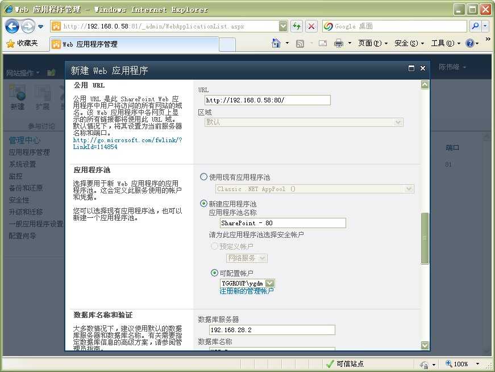Click the browse folder icon beside 网站操作

pyautogui.click(x=51, y=73)
